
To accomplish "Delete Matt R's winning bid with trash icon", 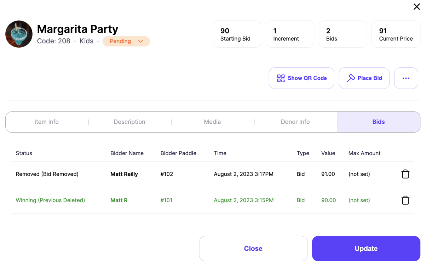I will point(405,200).
